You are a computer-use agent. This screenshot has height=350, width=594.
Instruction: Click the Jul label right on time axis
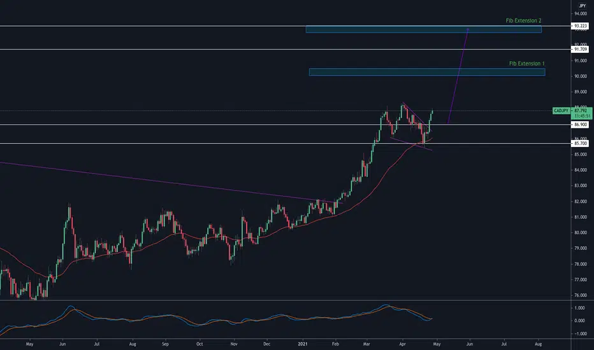click(504, 344)
